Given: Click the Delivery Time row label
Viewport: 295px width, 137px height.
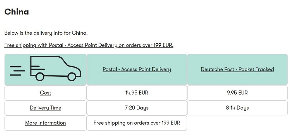Looking at the screenshot, I should [46, 108].
